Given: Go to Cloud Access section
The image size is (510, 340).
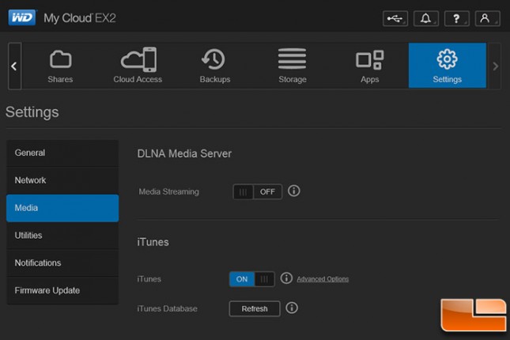Looking at the screenshot, I should click(x=138, y=66).
